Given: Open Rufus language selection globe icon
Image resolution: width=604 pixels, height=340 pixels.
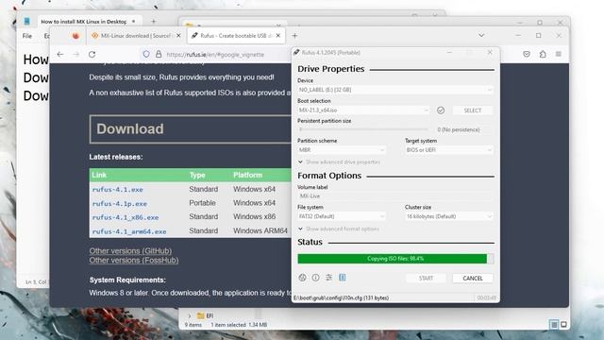Looking at the screenshot, I should [302, 278].
